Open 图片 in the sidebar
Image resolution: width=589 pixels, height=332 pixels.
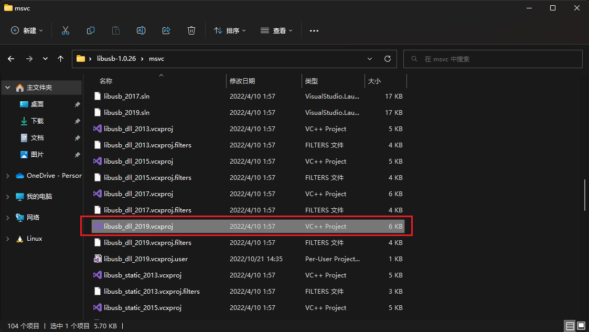[x=37, y=154]
